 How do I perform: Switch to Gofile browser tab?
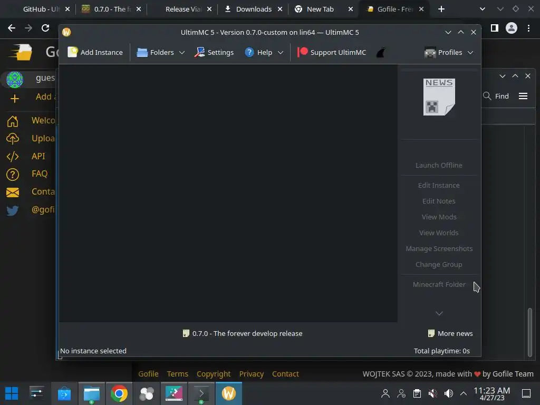394,9
